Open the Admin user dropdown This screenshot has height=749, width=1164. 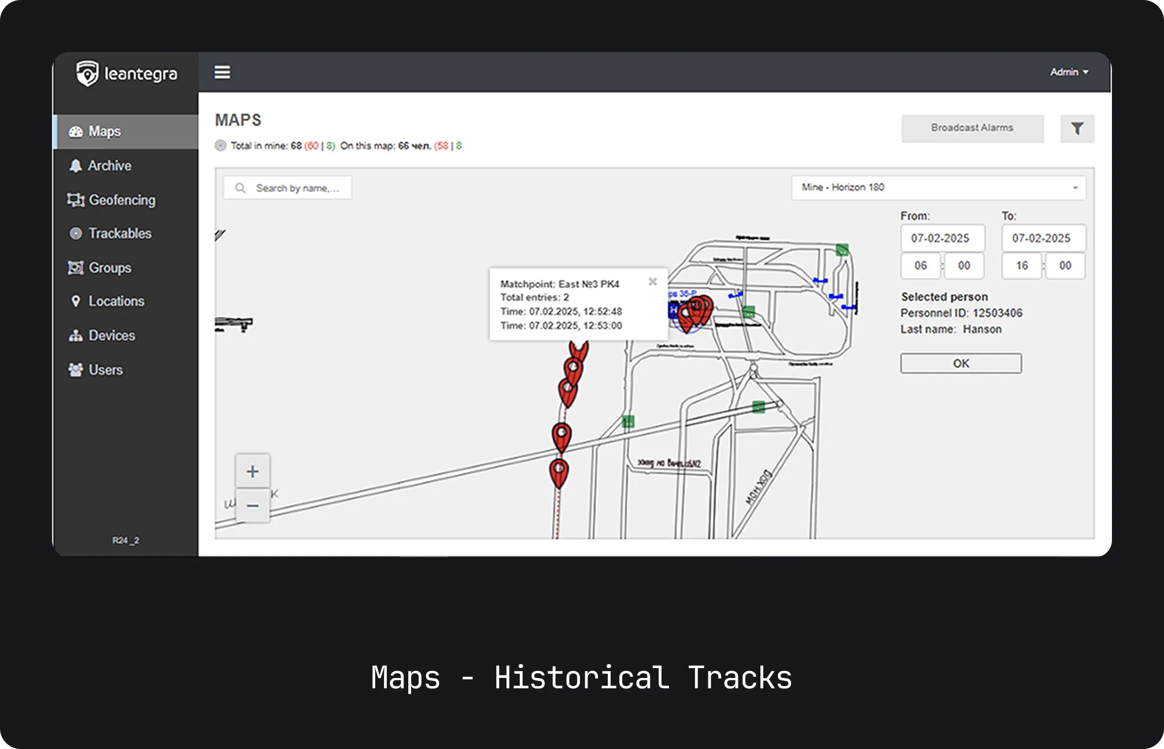[1069, 72]
